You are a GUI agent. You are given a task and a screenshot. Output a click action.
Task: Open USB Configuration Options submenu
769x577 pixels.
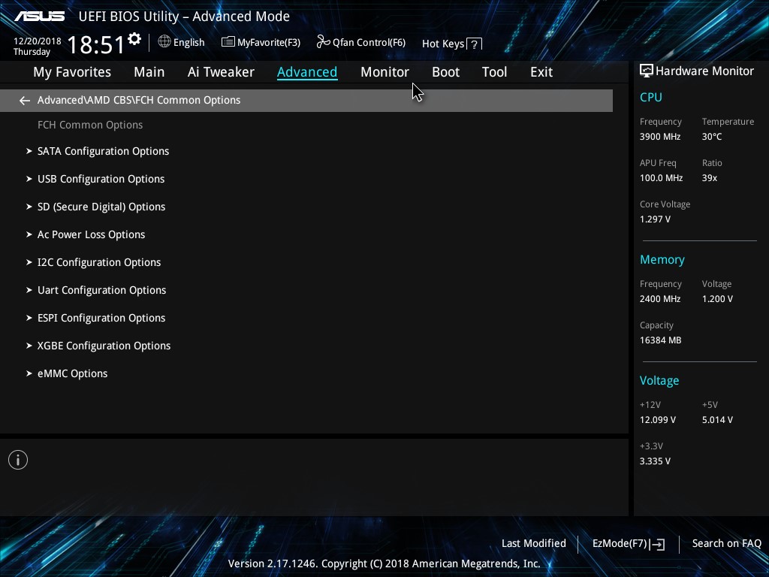101,179
